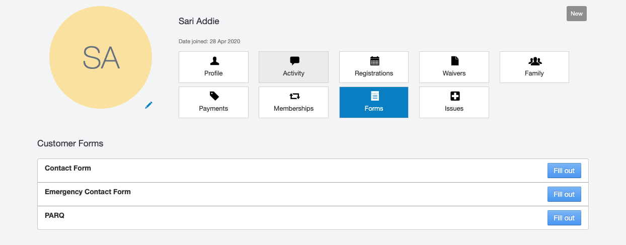Open the Issues medical cross tile
The height and width of the screenshot is (245, 626).
(454, 102)
